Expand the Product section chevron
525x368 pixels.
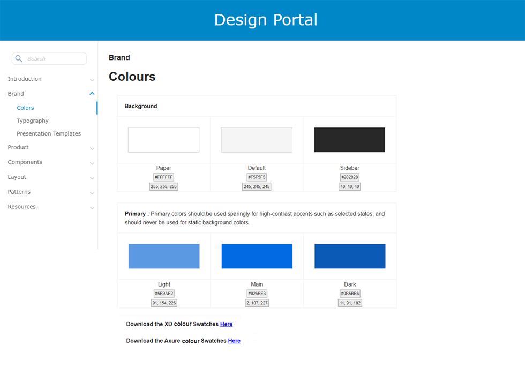pos(92,148)
